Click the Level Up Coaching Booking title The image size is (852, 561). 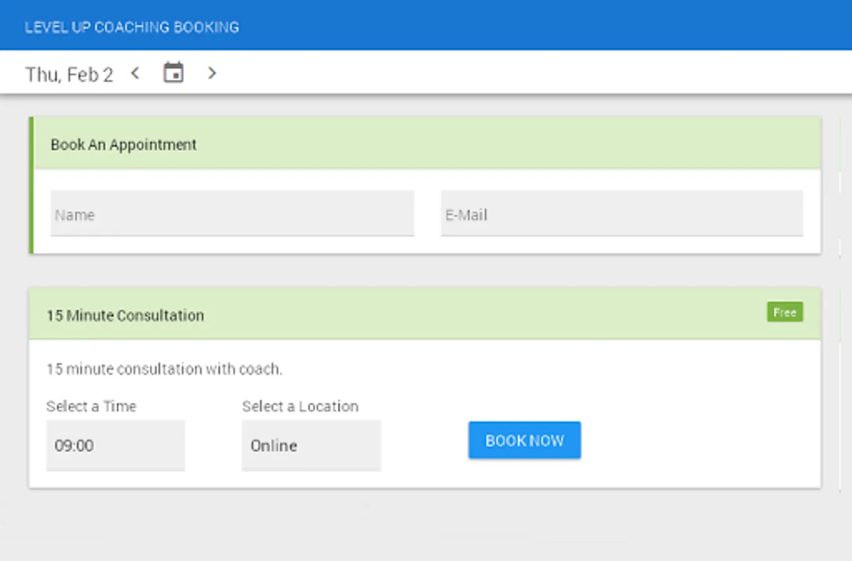(132, 27)
